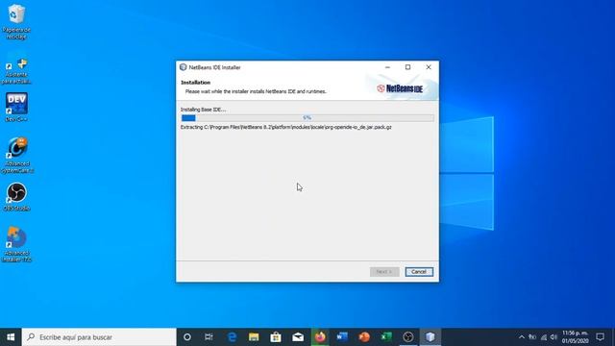Close the NetBeans IDE Installer window
The width and height of the screenshot is (615, 346).
[429, 67]
